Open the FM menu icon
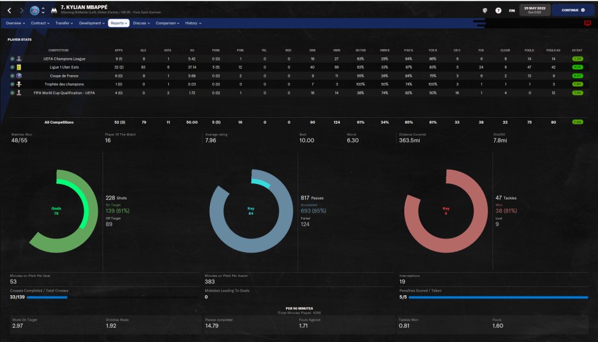This screenshot has height=342, width=598. 512,11
